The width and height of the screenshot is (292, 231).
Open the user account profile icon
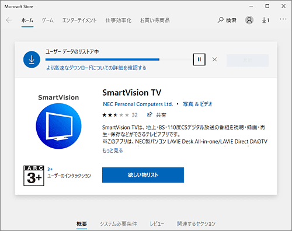[249, 20]
